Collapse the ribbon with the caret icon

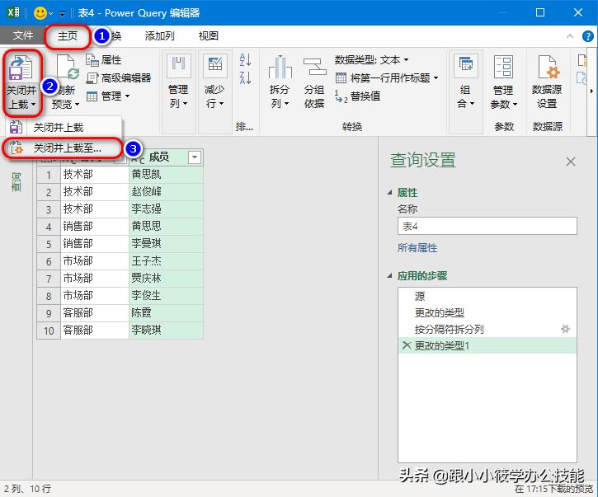point(570,36)
